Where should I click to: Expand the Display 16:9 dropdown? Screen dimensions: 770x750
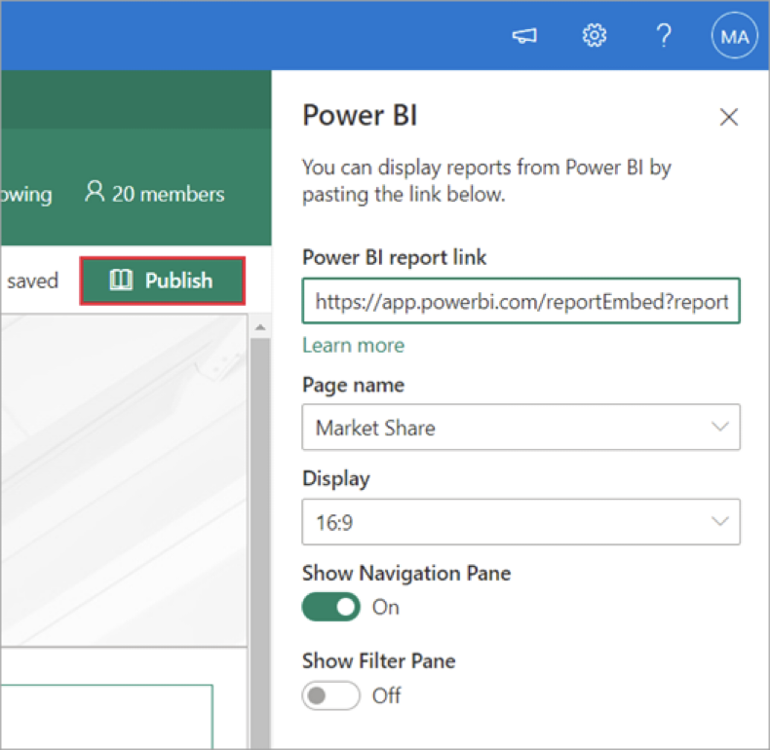pyautogui.click(x=520, y=522)
